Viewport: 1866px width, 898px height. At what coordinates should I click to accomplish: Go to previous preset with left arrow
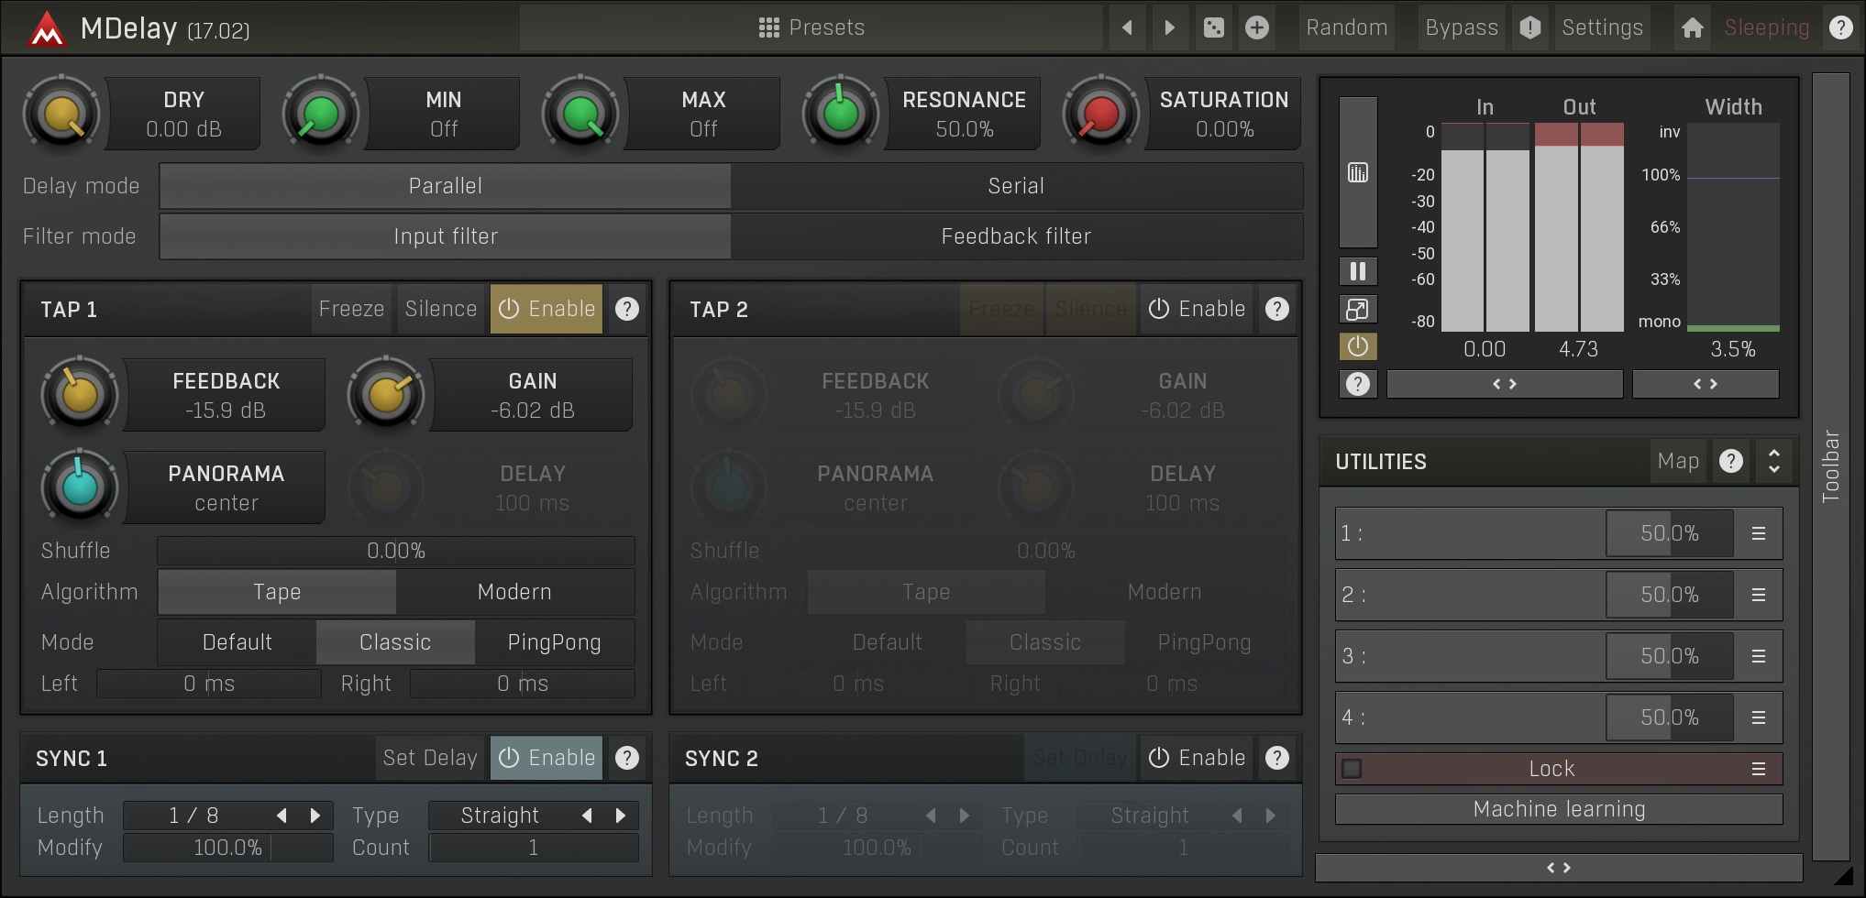coord(1127,27)
